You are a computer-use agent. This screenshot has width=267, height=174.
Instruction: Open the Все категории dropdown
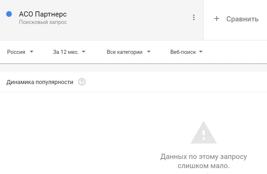click(x=124, y=52)
